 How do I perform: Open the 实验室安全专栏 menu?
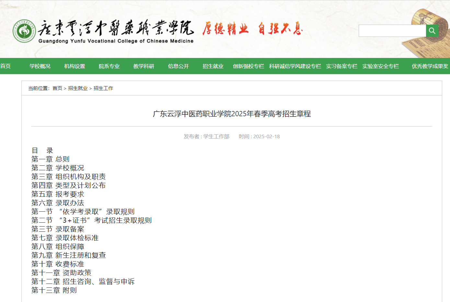[x=381, y=66]
